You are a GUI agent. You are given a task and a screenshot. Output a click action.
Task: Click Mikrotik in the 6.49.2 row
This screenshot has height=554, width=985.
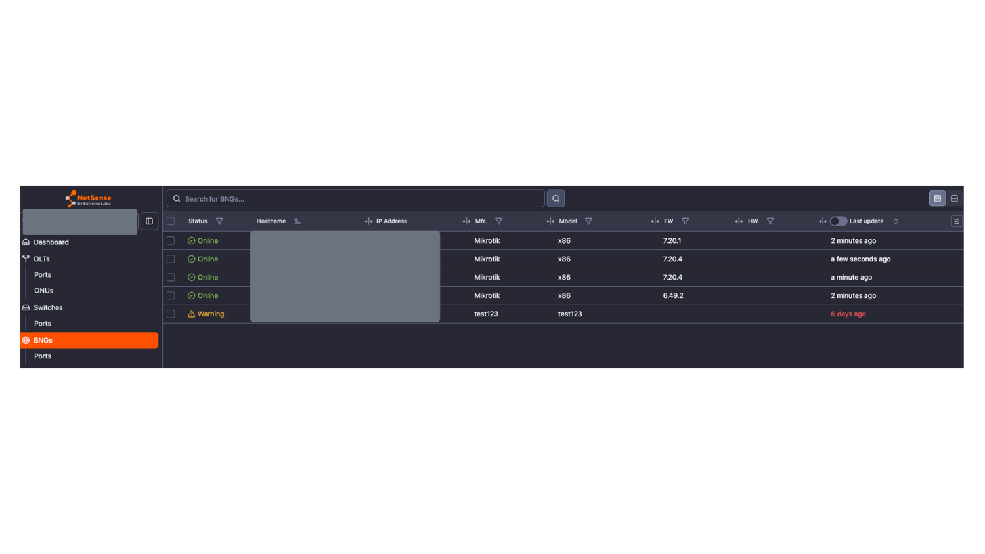487,296
